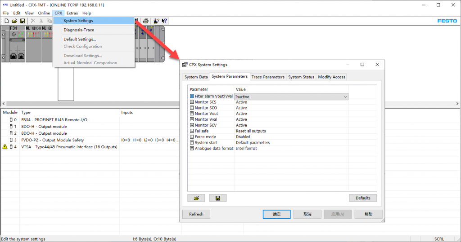Click the Monitor SCS value Active

click(x=241, y=102)
